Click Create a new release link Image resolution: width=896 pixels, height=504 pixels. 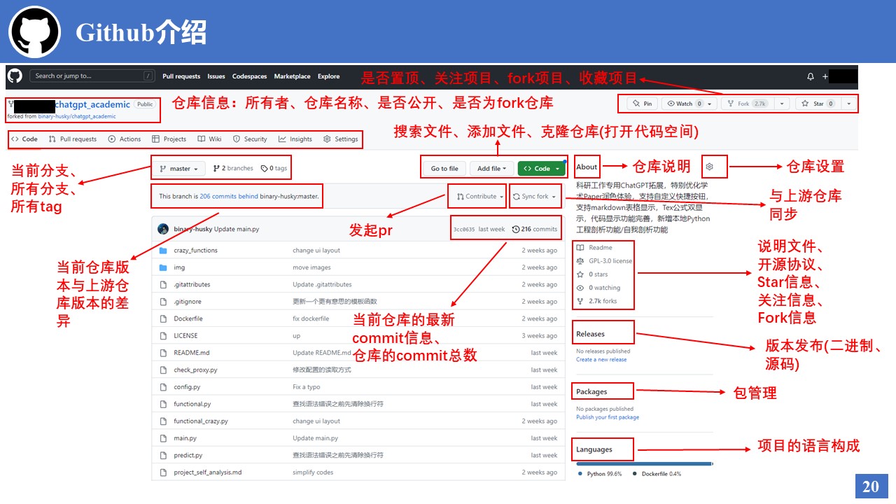[601, 360]
